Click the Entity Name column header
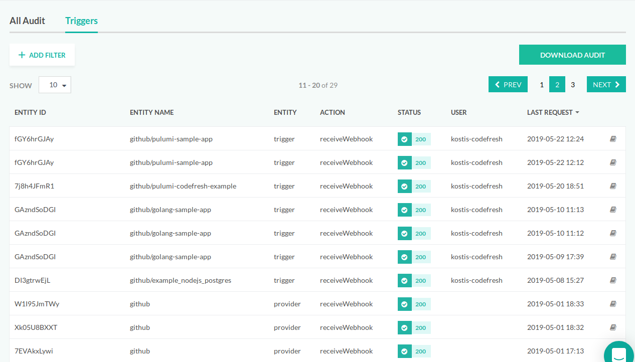635x362 pixels. 151,112
